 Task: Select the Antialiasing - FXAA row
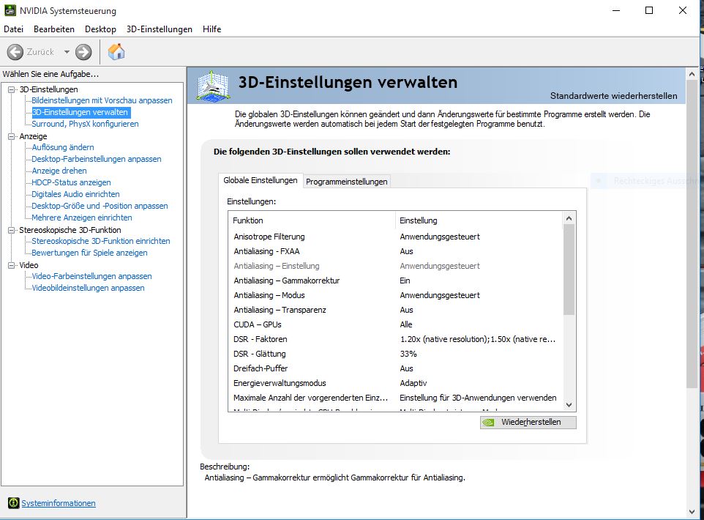[395, 251]
